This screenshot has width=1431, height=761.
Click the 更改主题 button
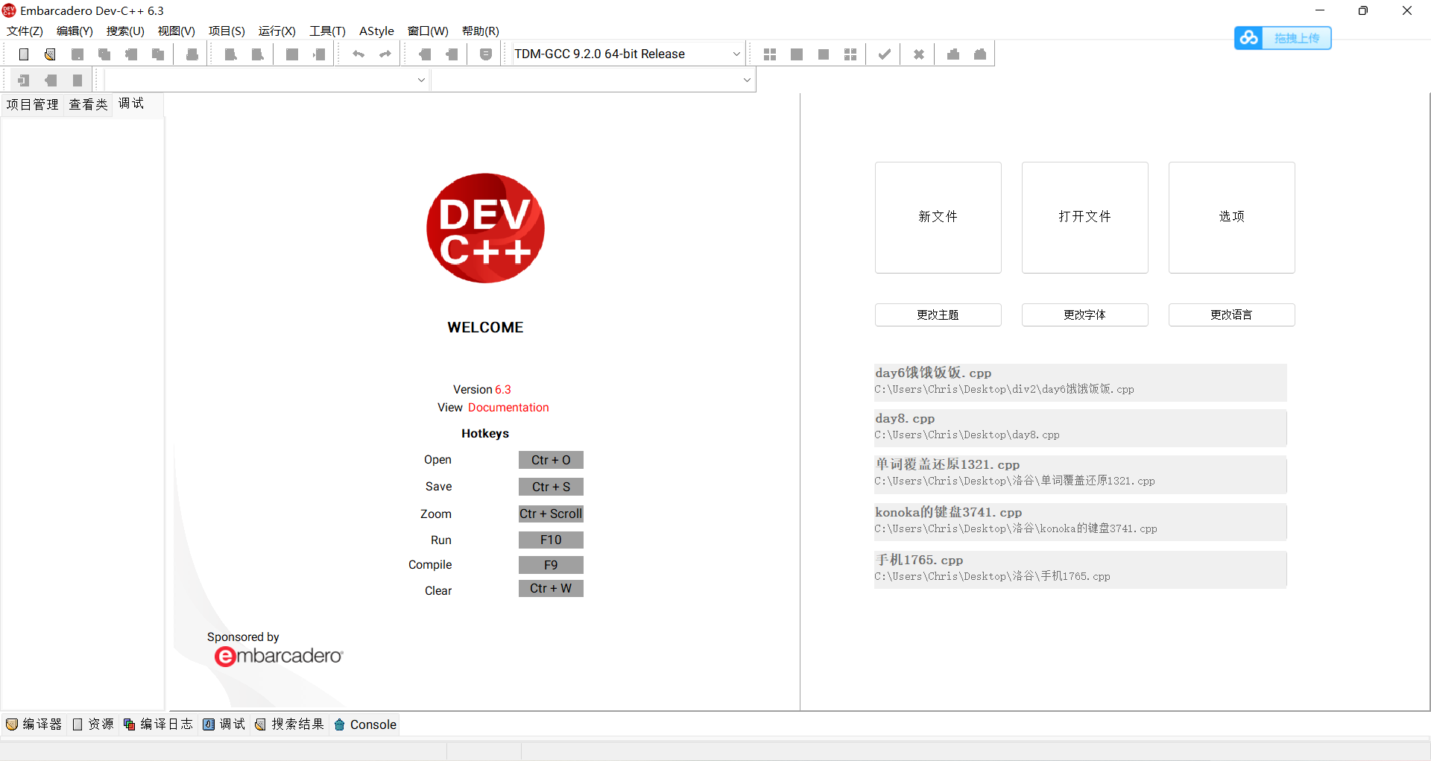tap(938, 315)
